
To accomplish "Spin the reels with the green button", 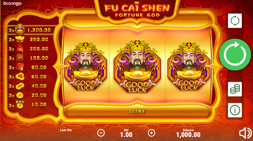I will click(x=235, y=54).
